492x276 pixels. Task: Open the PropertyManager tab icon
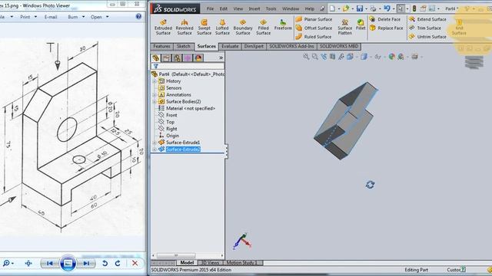click(x=166, y=58)
